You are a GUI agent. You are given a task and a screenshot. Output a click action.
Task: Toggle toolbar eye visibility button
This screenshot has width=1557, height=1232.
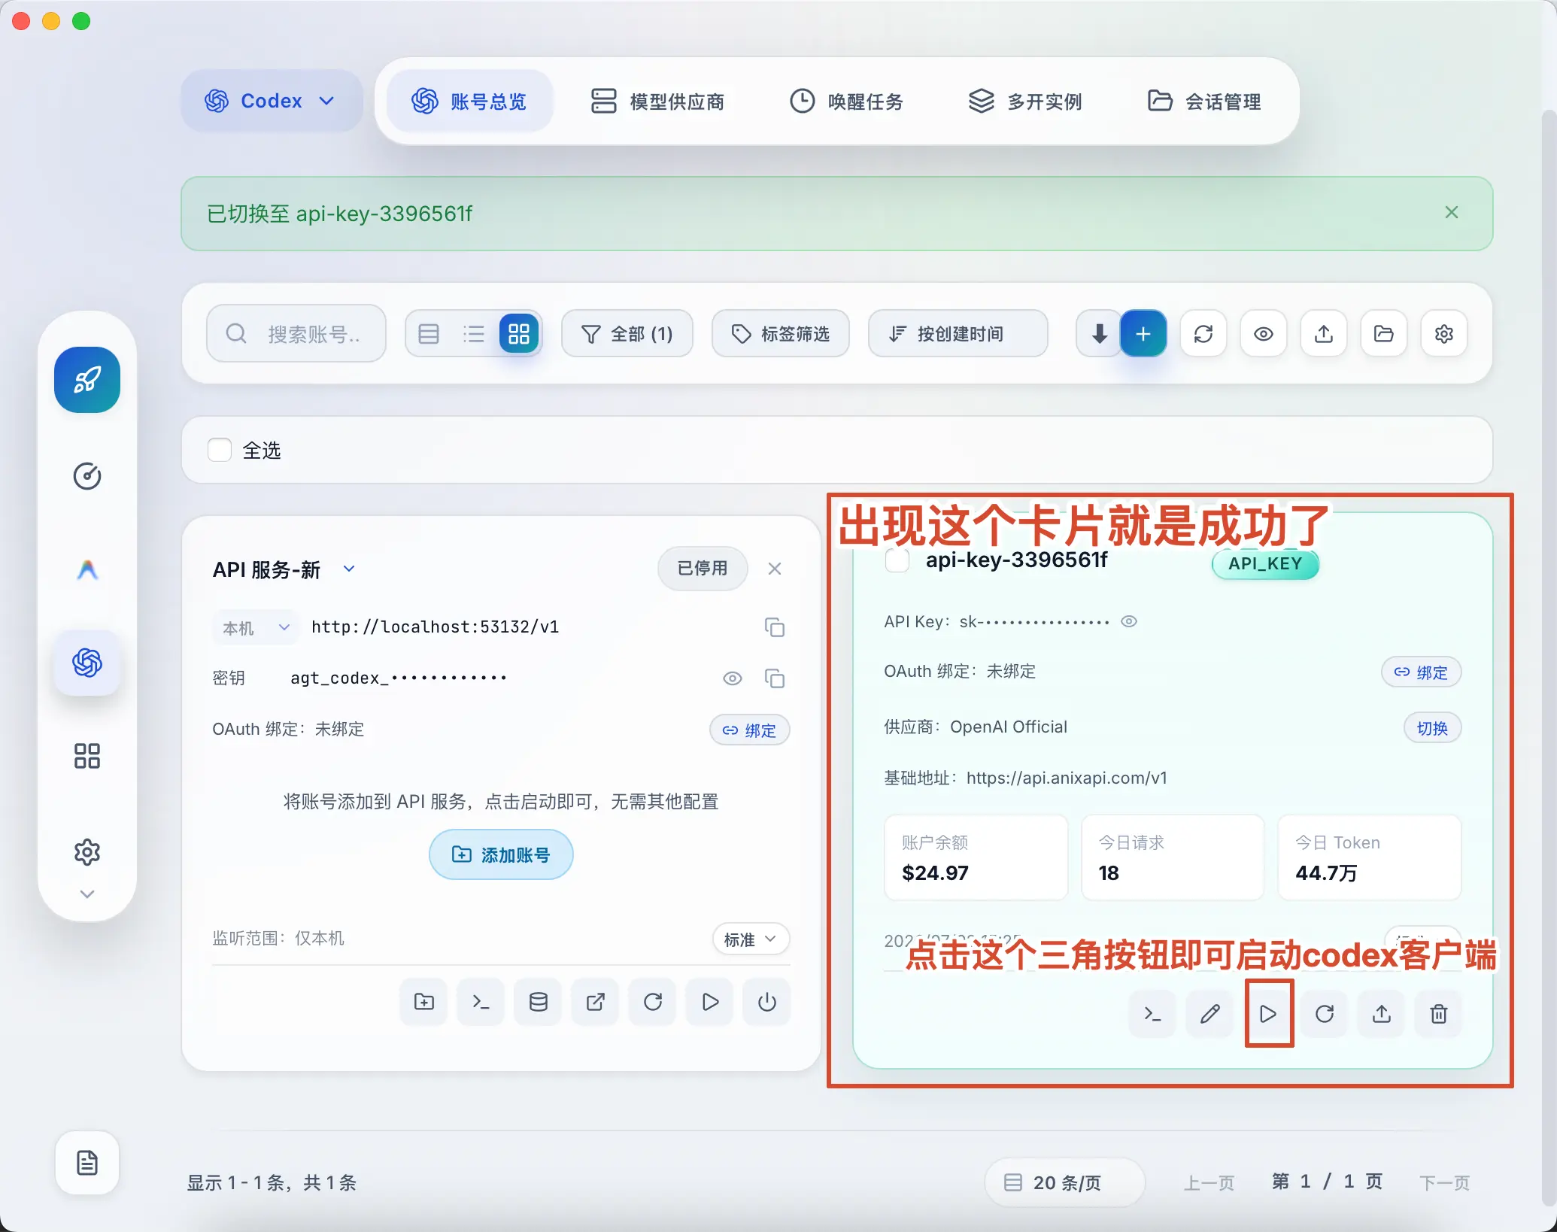pos(1264,333)
